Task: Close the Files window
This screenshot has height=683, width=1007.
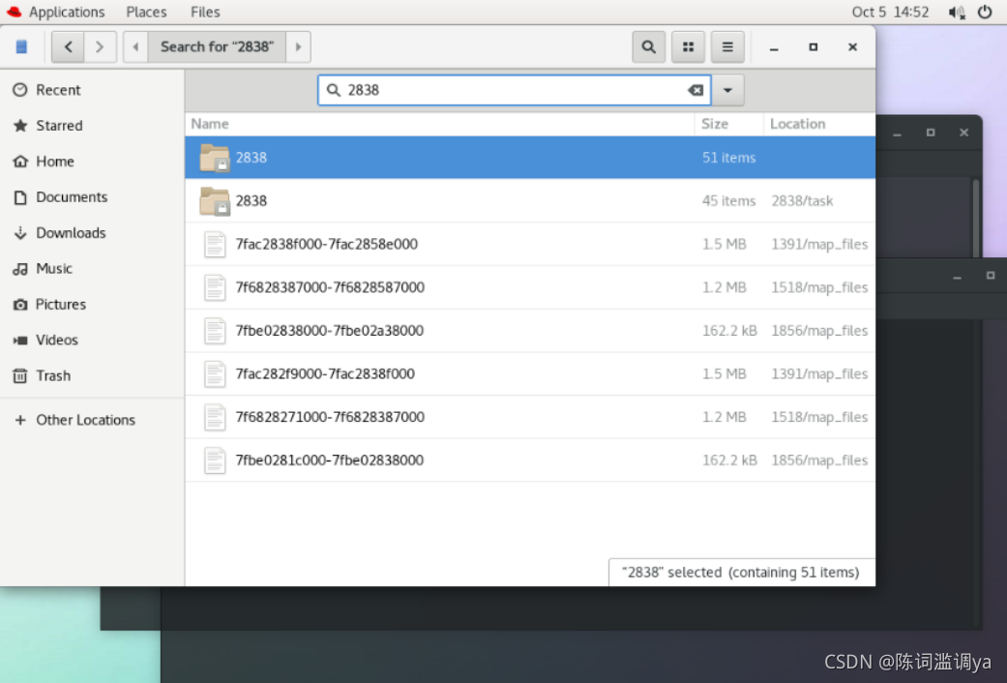Action: [852, 46]
